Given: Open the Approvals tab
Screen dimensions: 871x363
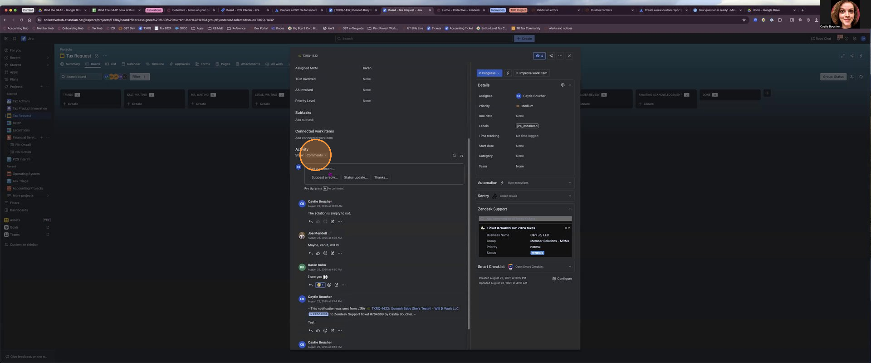Looking at the screenshot, I should [x=180, y=64].
